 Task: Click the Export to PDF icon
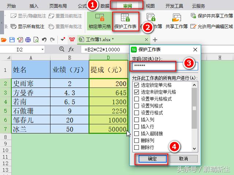point(20,40)
